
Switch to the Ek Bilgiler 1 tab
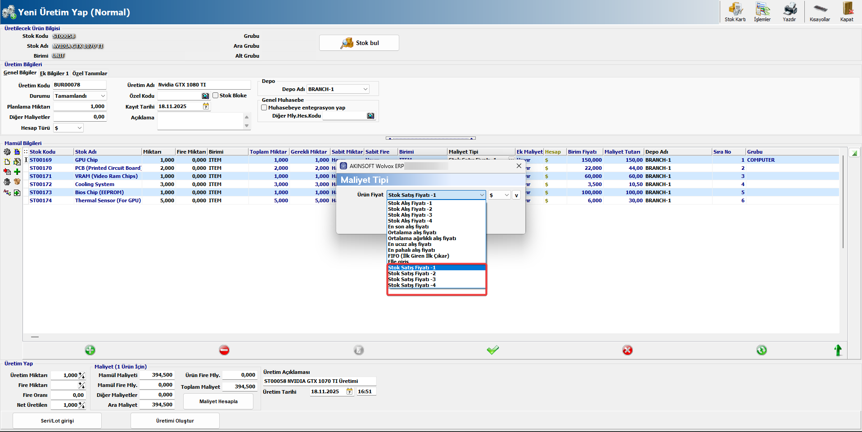[54, 73]
